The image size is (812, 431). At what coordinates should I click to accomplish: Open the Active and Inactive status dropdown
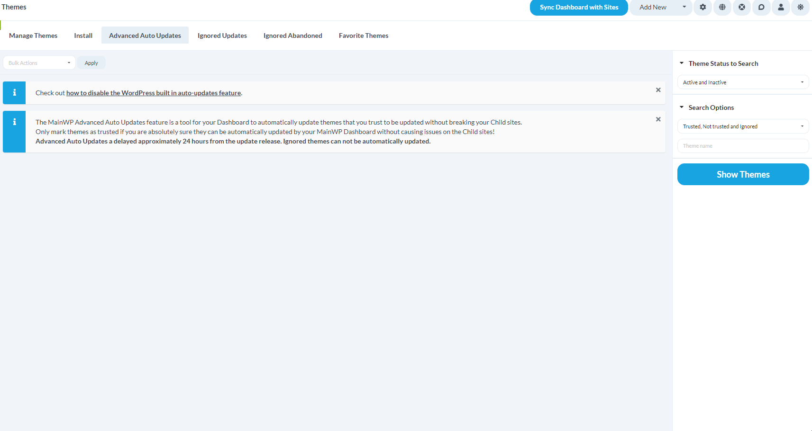pyautogui.click(x=742, y=82)
